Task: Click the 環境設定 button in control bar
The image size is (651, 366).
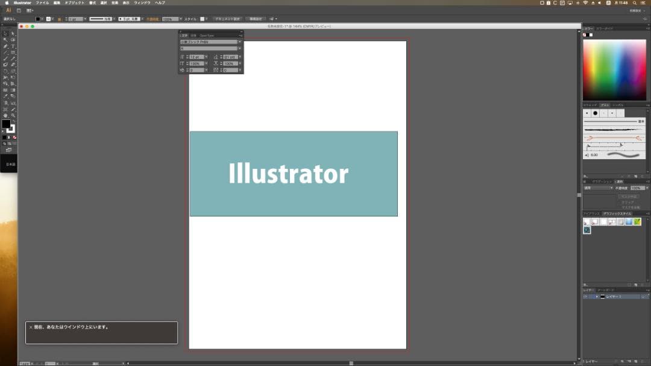Action: pyautogui.click(x=256, y=19)
